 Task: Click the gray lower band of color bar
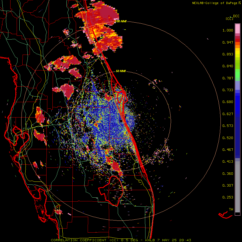(x=237, y=187)
